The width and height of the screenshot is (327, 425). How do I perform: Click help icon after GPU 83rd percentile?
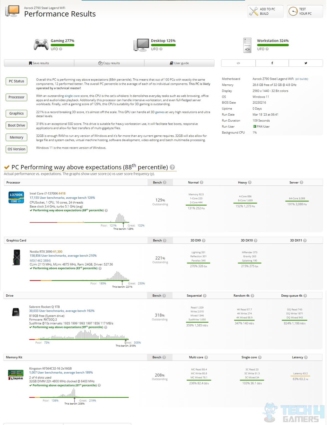tap(100, 268)
